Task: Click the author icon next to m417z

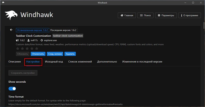Action: (x=28, y=40)
